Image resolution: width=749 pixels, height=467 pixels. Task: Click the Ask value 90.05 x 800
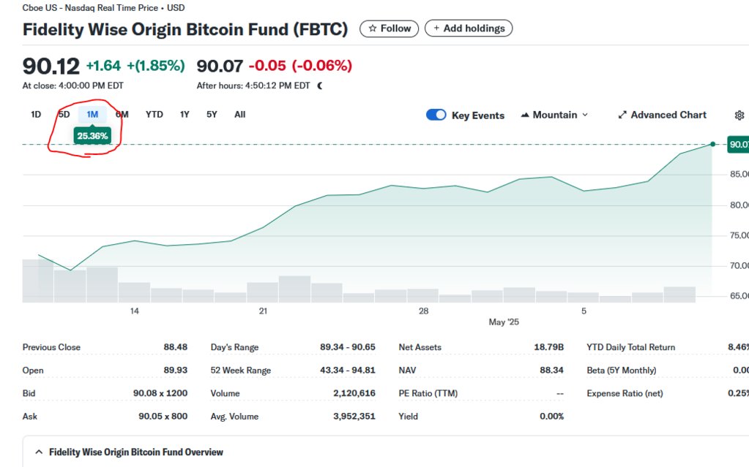click(x=163, y=416)
